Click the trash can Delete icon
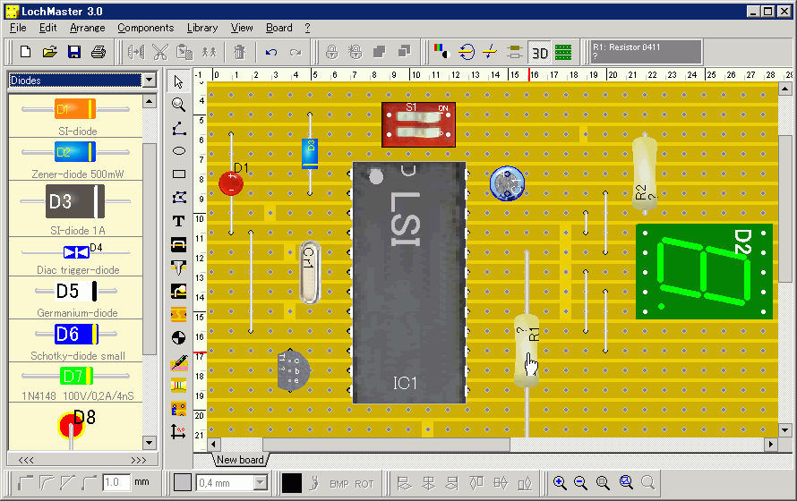This screenshot has width=797, height=501. coord(239,52)
